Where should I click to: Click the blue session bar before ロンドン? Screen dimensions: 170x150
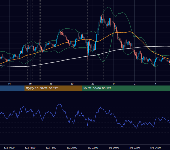tap(12, 88)
